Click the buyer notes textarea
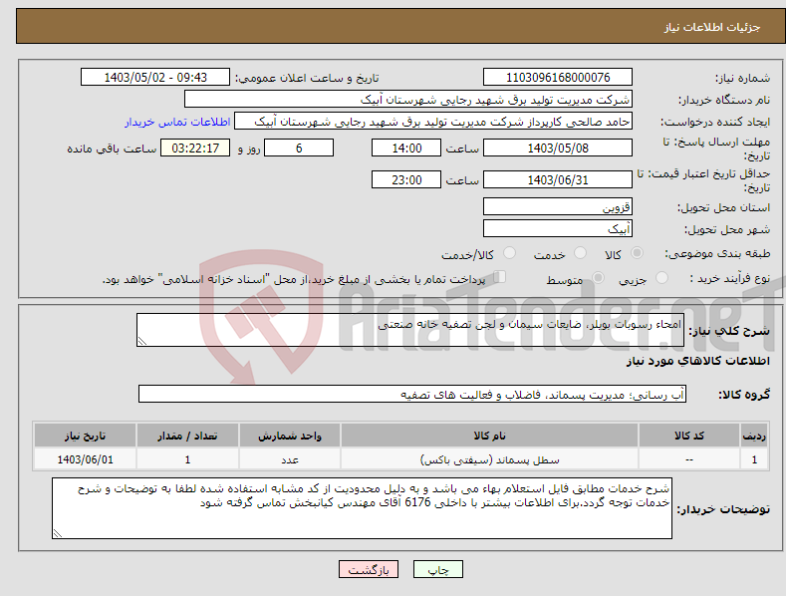The width and height of the screenshot is (786, 596). pyautogui.click(x=362, y=508)
